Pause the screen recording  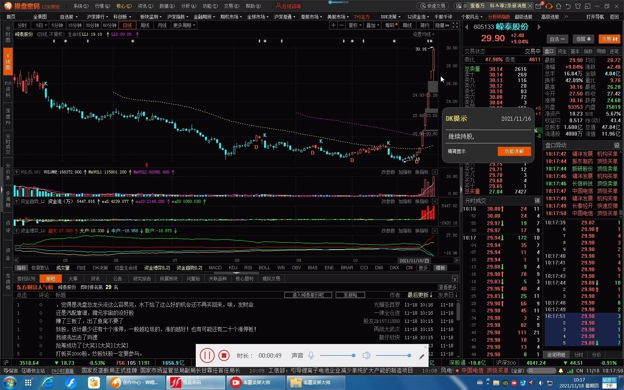tap(207, 355)
